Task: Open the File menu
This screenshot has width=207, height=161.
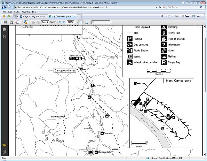Action: (x=5, y=12)
